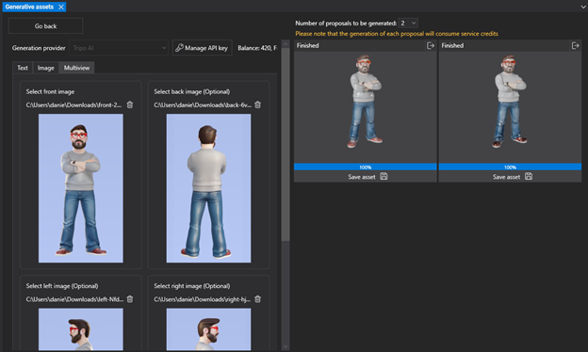The image size is (588, 352).
Task: Click the floppy disk icon of second proposal
Action: [x=529, y=176]
